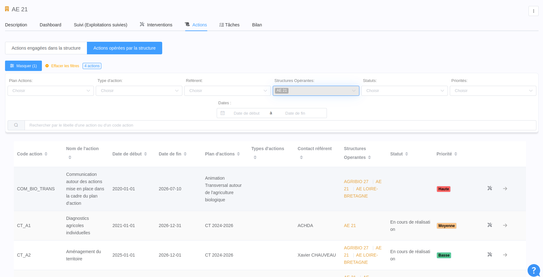
Task: Click the tools icon on CT_A2 row
Action: 489,255
